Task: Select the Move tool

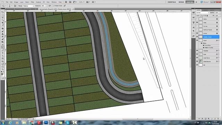Action: 2,12
